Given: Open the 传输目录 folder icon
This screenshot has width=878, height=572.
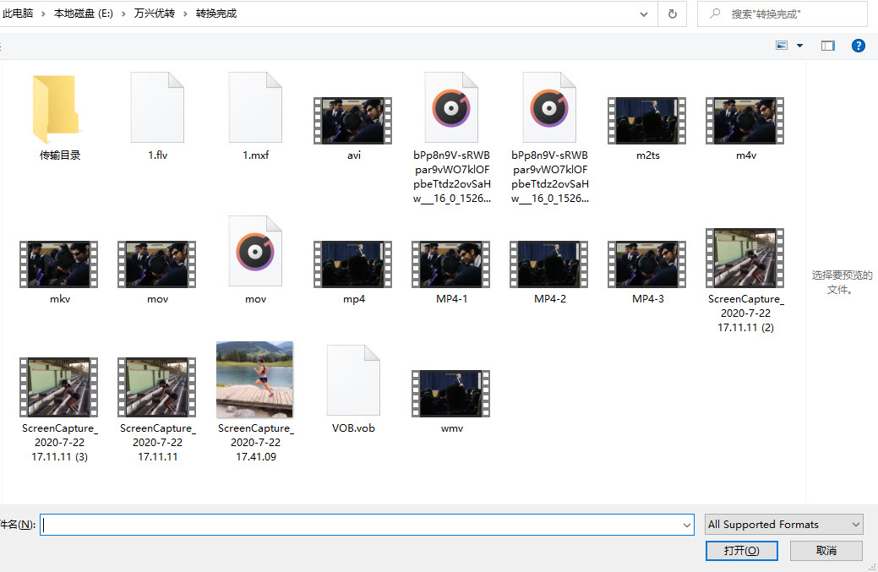Looking at the screenshot, I should pyautogui.click(x=59, y=109).
